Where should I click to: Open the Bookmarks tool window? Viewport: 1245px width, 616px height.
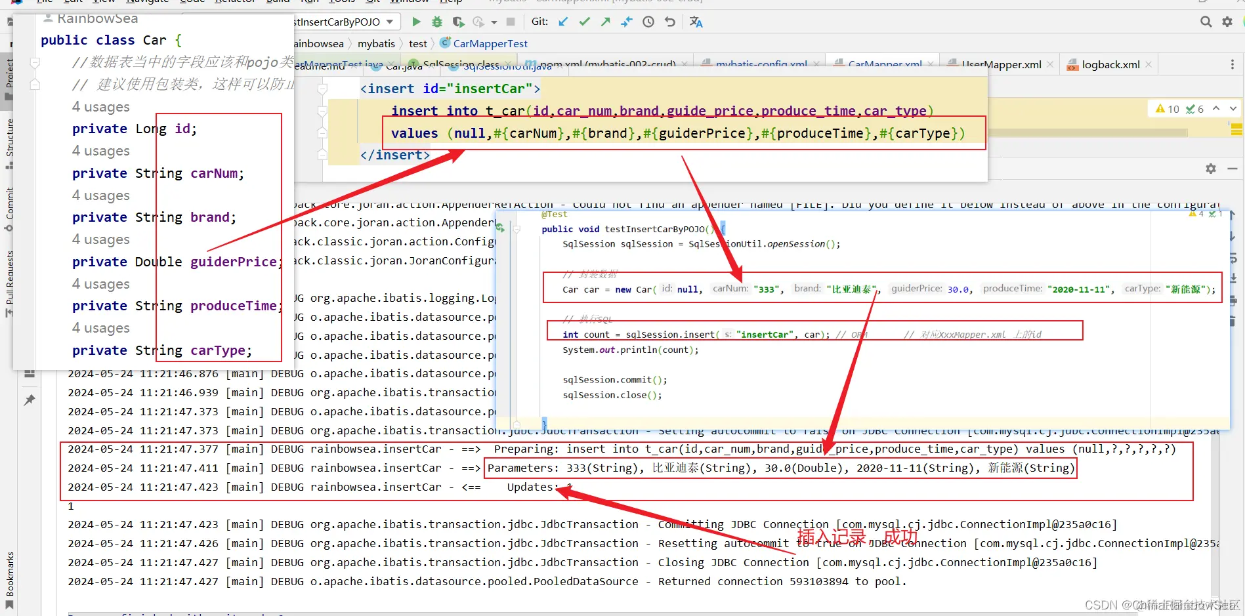coord(9,579)
